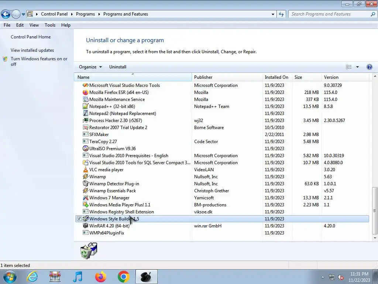Click the scrollbar down arrow
Image resolution: width=378 pixels, height=284 pixels.
[x=375, y=238]
